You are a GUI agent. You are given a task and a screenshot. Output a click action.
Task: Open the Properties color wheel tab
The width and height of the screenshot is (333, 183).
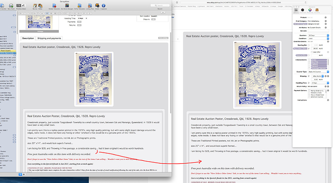(310, 10)
